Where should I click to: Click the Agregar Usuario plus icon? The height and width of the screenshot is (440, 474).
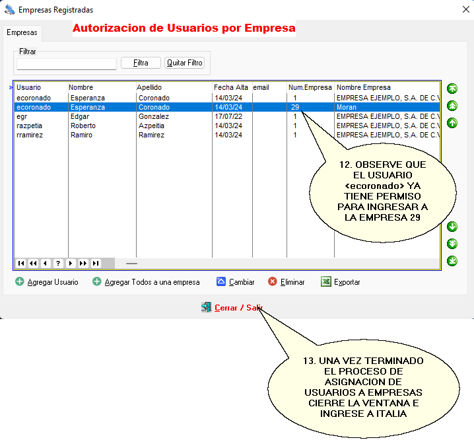(x=20, y=281)
